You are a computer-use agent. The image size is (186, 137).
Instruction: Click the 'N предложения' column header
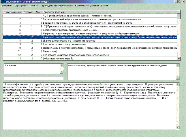pos(12,12)
